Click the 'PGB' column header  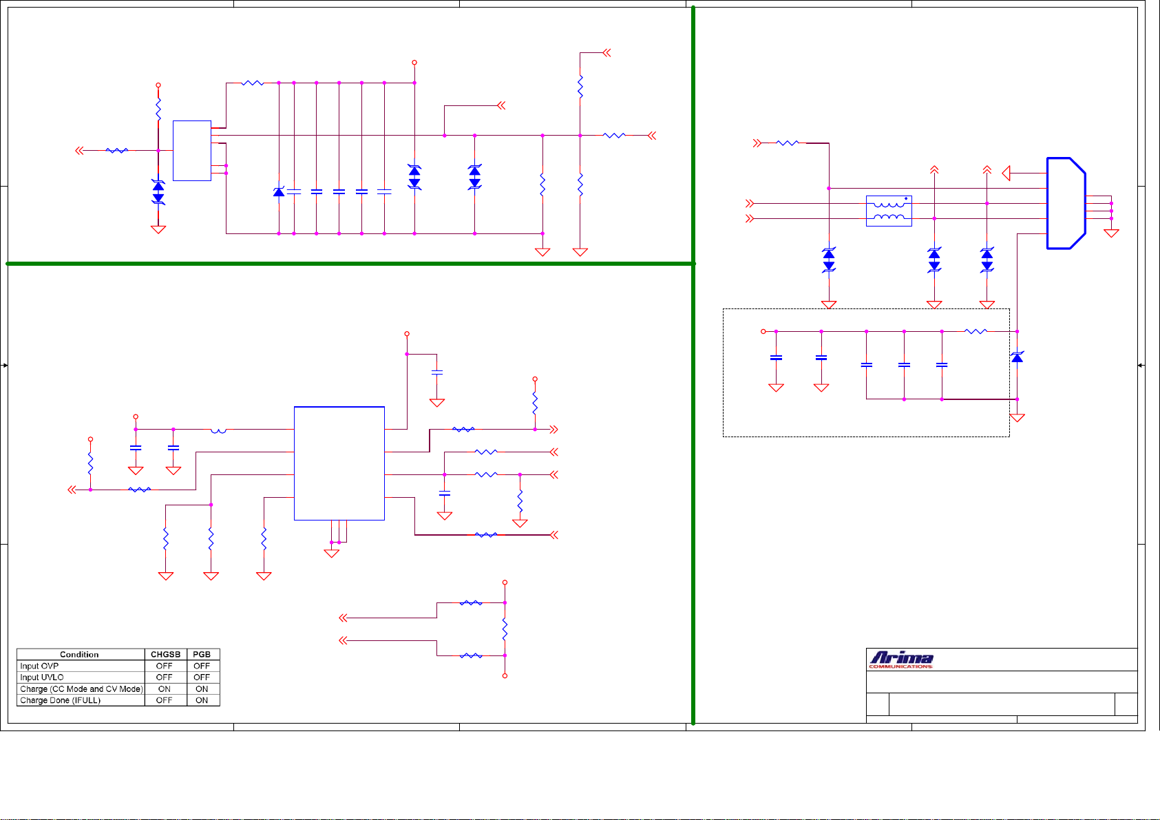point(202,655)
